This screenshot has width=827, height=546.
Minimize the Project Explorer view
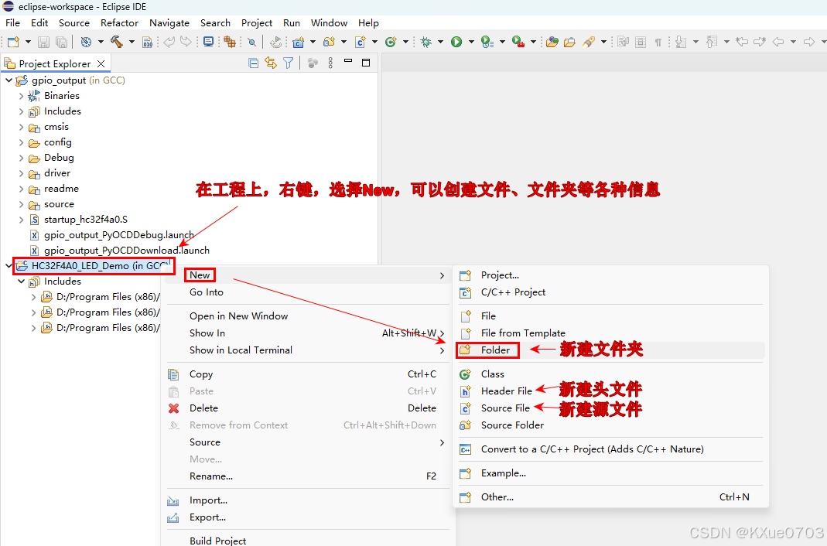point(348,61)
